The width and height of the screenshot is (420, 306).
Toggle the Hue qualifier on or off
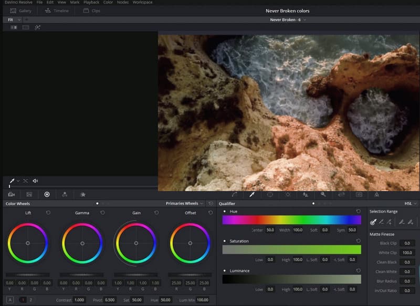point(225,211)
